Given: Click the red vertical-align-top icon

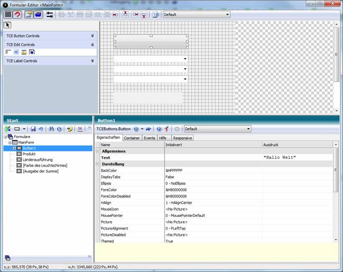Looking at the screenshot, I should (x=125, y=14).
